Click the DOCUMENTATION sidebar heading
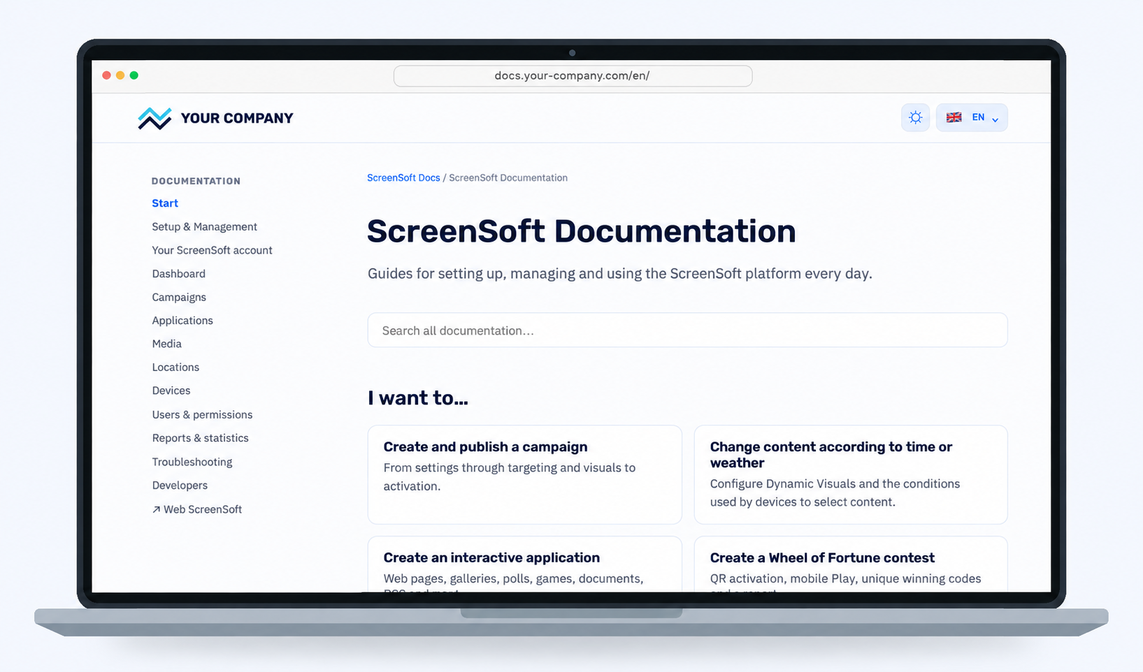This screenshot has width=1143, height=672. coord(196,181)
